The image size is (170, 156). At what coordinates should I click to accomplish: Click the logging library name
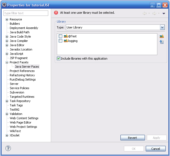(x=73, y=41)
